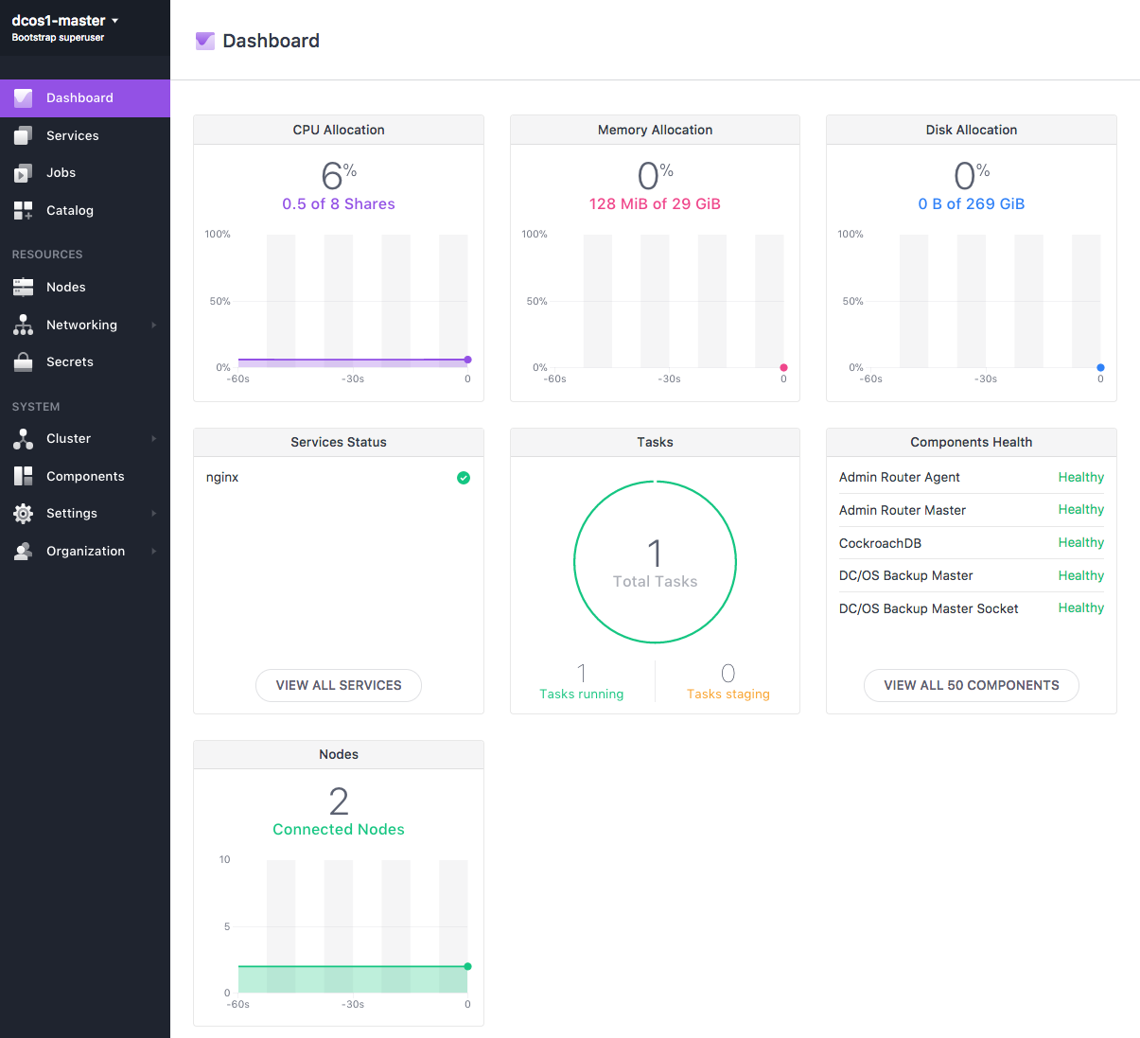Open the Catalog page

85,211
